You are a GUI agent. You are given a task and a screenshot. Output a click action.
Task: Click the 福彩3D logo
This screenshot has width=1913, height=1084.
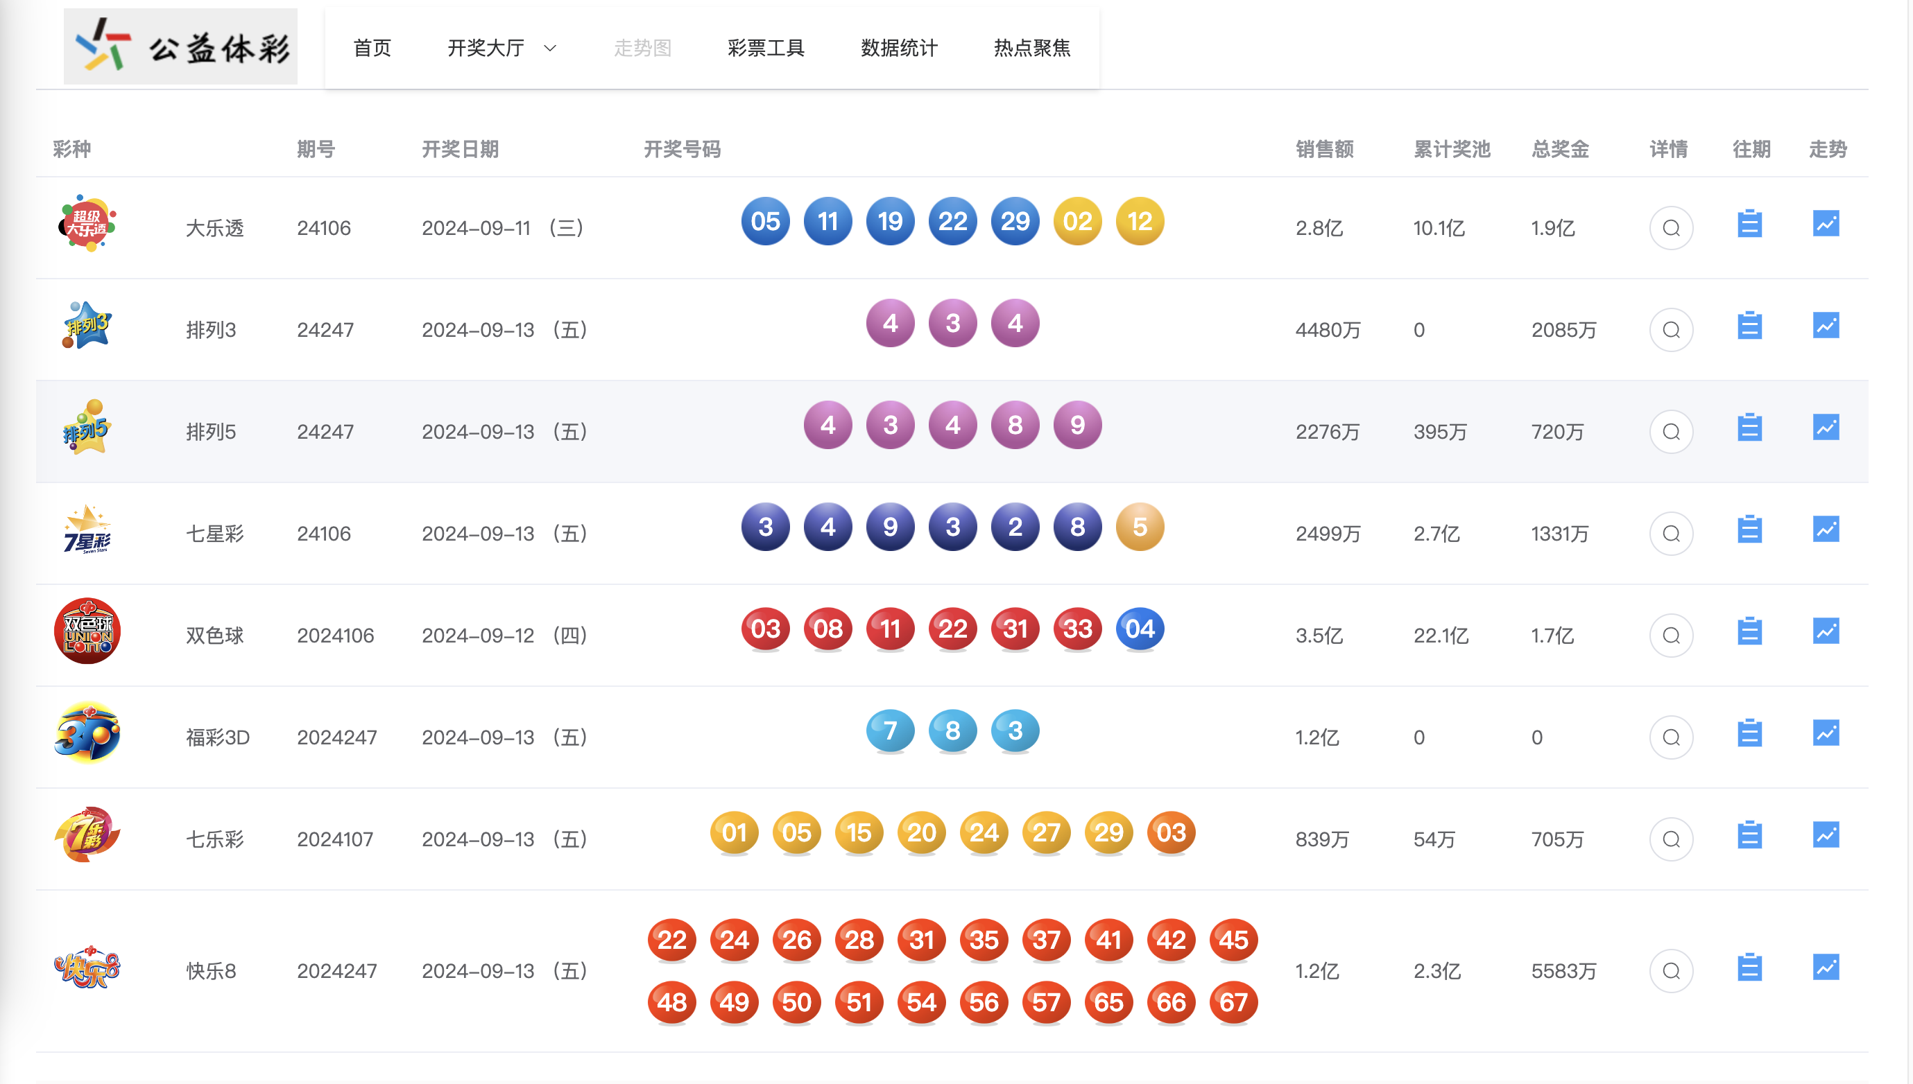pos(87,733)
